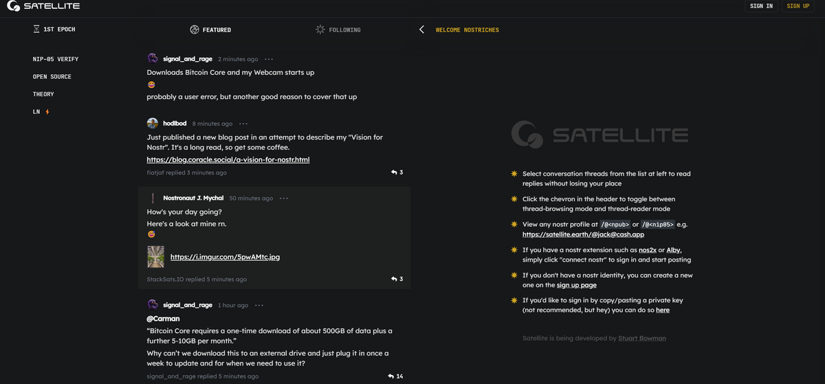Switch to the Following tab
Viewport: 825px width, 384px height.
click(x=344, y=30)
